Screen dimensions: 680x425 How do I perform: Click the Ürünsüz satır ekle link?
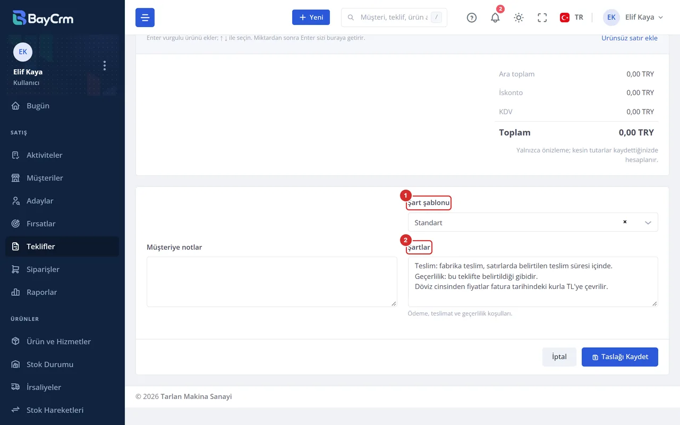(x=630, y=38)
